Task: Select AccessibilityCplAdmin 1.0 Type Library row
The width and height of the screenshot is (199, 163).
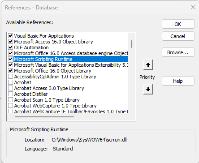Action: coord(55,77)
